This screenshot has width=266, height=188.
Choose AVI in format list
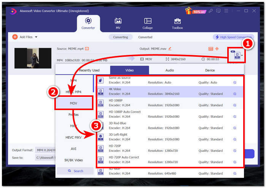pos(73,149)
